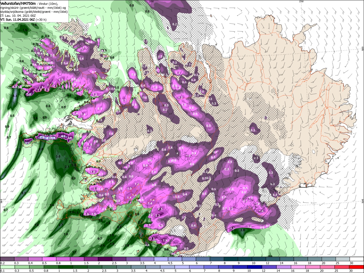Click the snow scale swatch for 0.2–0.3
Screen dimensions: 364x273
coord(7,259)
